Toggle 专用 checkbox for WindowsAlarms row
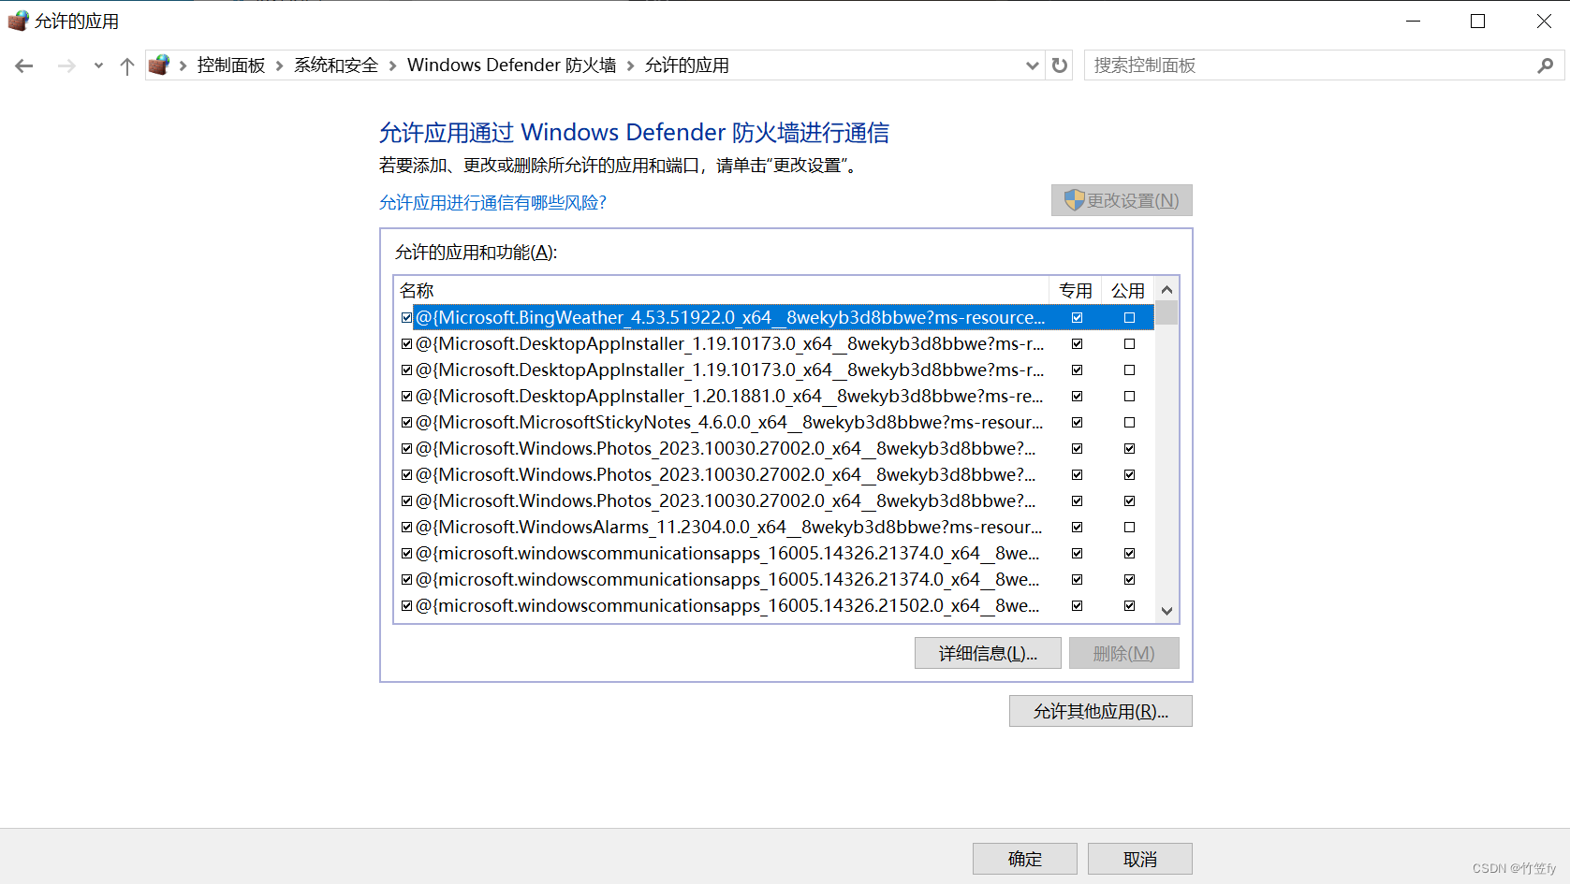Viewport: 1570px width, 884px height. click(x=1078, y=528)
